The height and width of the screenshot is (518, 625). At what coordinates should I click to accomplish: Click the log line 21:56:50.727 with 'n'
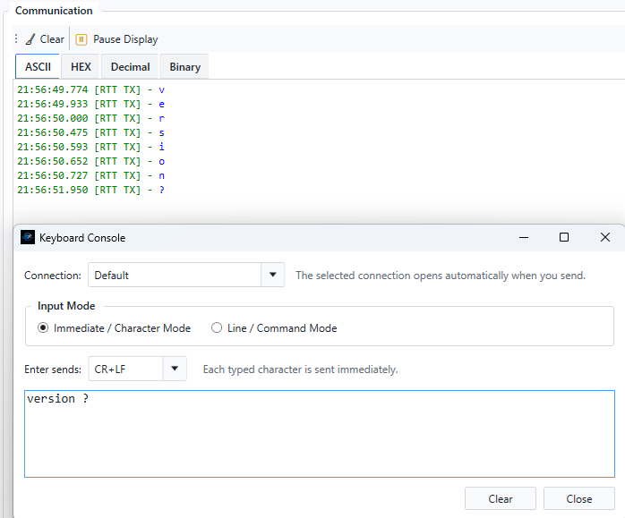[x=90, y=175]
